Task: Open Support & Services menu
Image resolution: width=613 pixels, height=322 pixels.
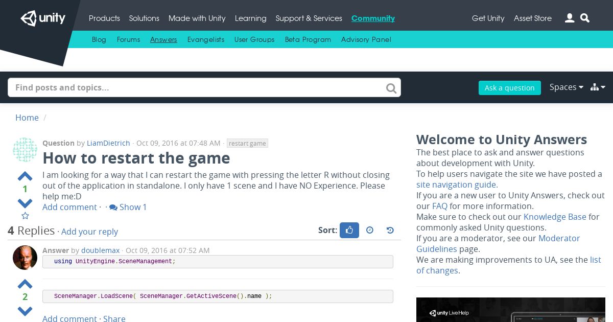Action: [x=309, y=18]
